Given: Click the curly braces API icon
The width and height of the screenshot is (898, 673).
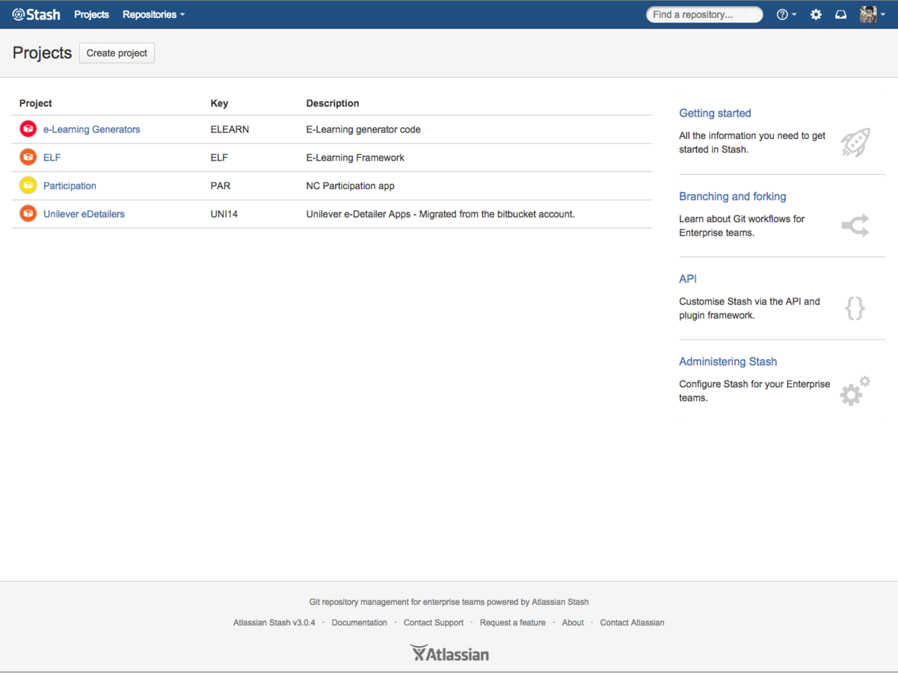Looking at the screenshot, I should pos(855,308).
